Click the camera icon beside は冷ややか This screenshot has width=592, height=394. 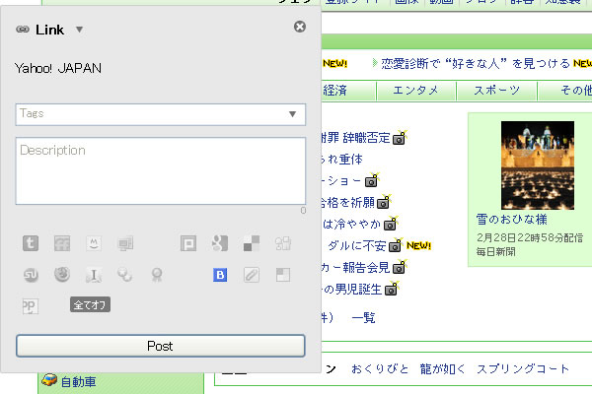coord(391,224)
